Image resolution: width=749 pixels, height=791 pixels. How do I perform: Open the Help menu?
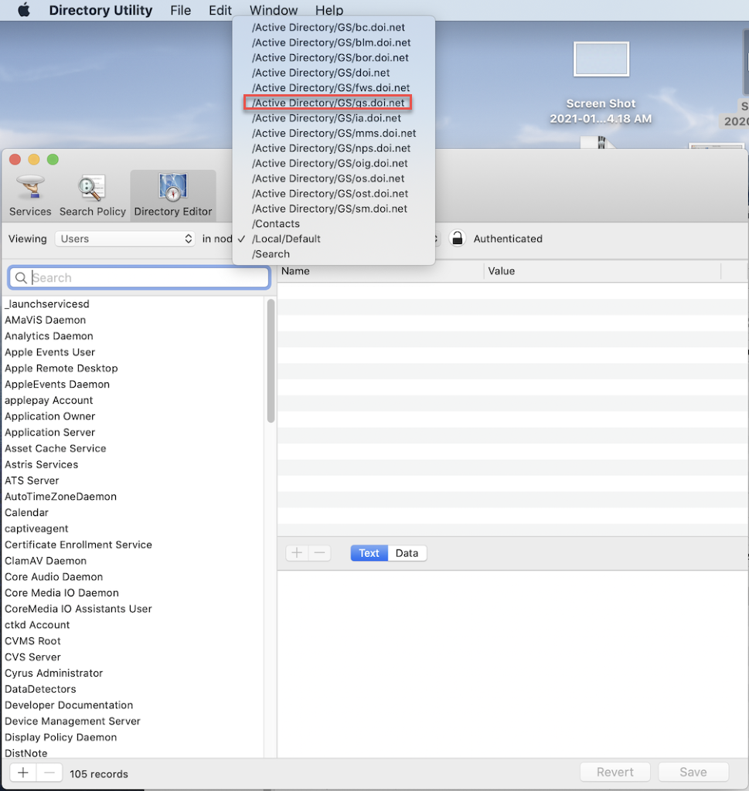(x=329, y=10)
